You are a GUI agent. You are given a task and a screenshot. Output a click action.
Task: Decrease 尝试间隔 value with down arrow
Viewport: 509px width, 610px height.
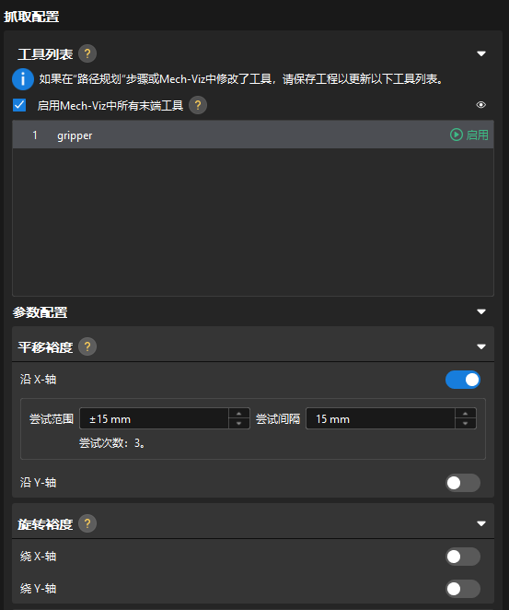tap(466, 424)
